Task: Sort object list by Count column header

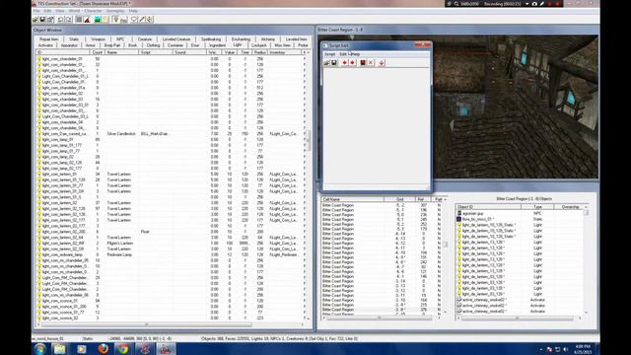Action: [97, 52]
